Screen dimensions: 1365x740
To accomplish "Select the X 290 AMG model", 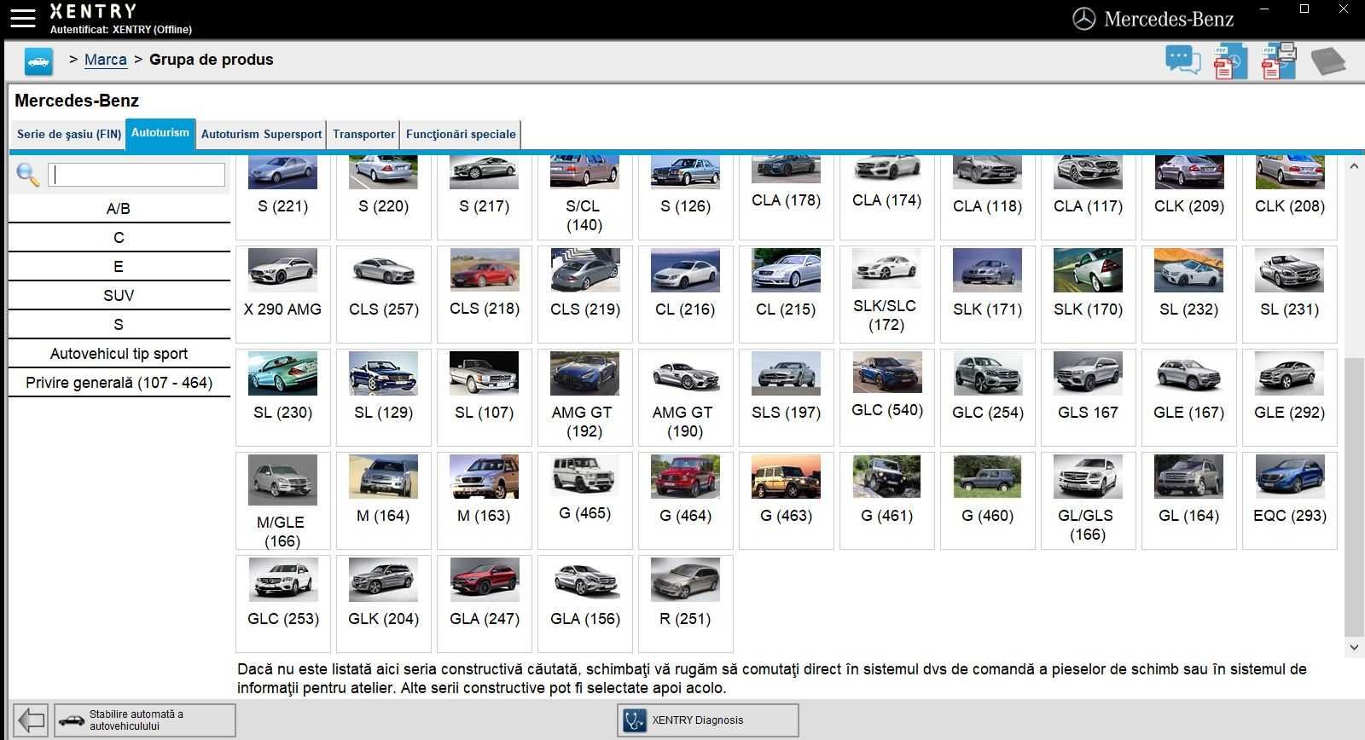I will [282, 294].
